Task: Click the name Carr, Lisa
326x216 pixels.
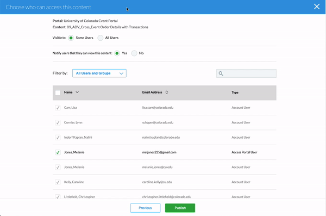Action: coord(70,108)
